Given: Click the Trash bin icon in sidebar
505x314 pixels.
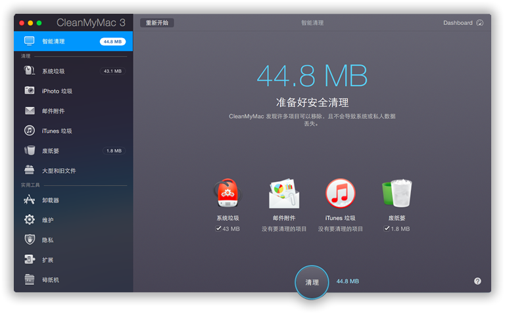Looking at the screenshot, I should 30,150.
